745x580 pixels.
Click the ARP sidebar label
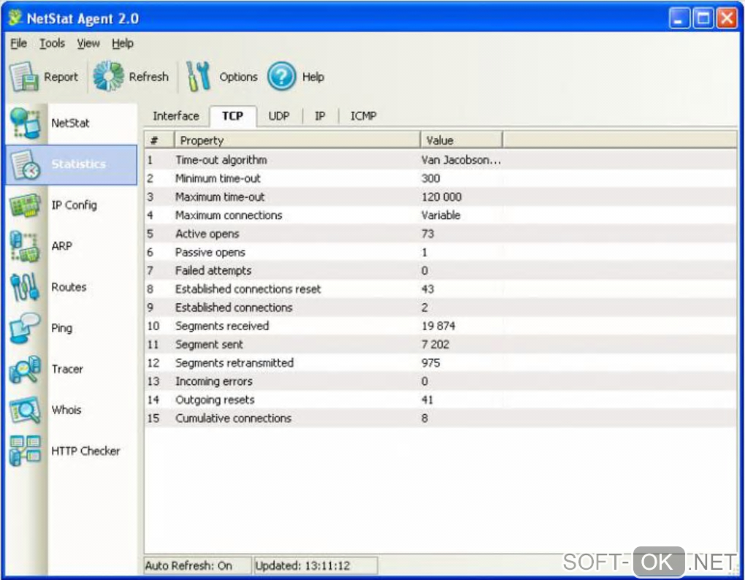[x=62, y=246]
